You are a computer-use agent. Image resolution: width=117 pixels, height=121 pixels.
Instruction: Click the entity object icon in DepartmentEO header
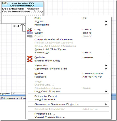tap(5, 3)
